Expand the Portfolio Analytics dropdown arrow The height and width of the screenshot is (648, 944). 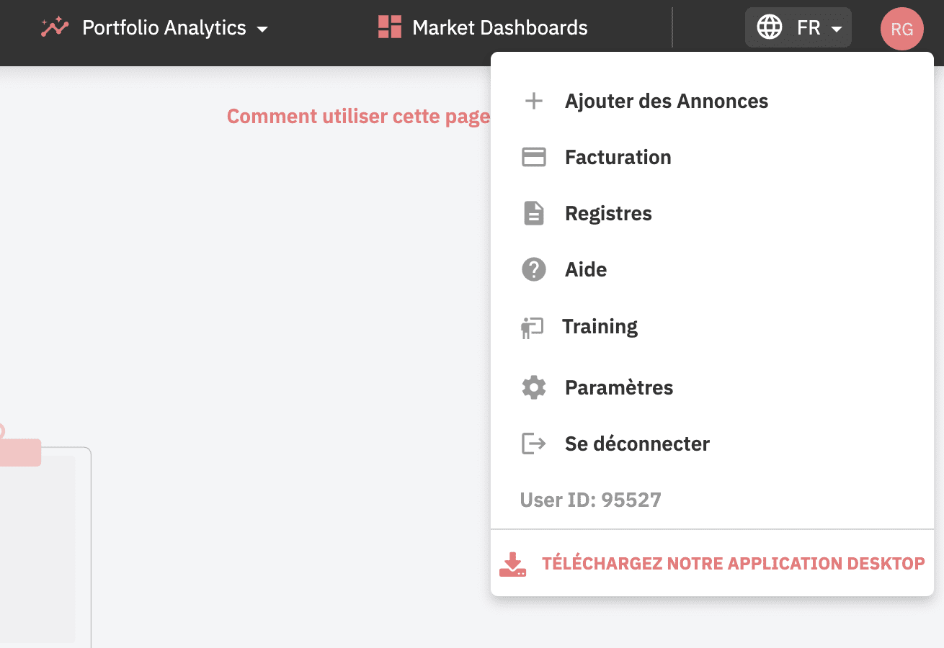coord(262,30)
